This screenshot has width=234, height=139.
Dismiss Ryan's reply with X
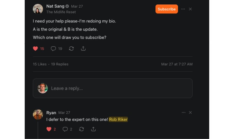tap(190, 112)
